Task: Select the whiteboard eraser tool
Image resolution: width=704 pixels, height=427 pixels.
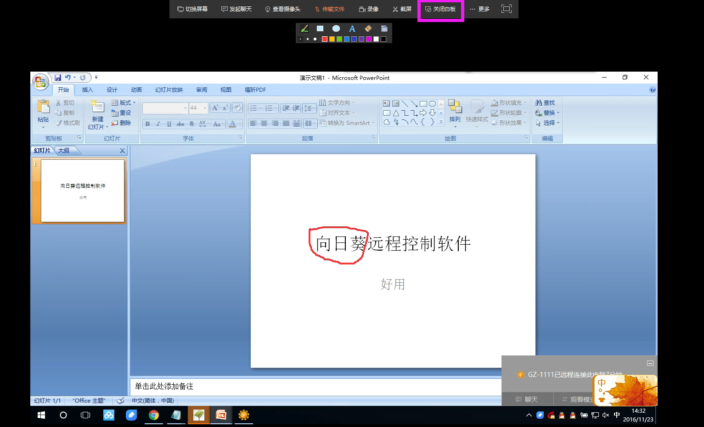Action: coord(368,28)
